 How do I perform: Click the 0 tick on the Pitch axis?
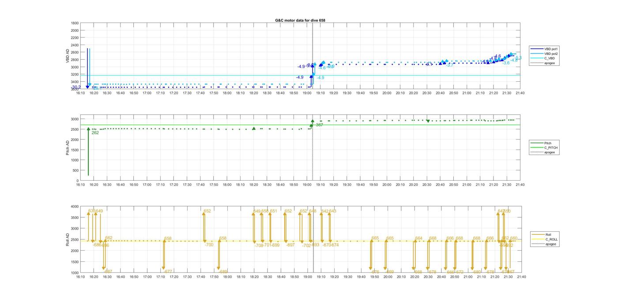78,181
